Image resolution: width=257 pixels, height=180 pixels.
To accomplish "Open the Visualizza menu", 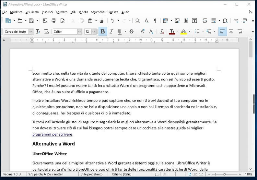I will pos(32,12).
